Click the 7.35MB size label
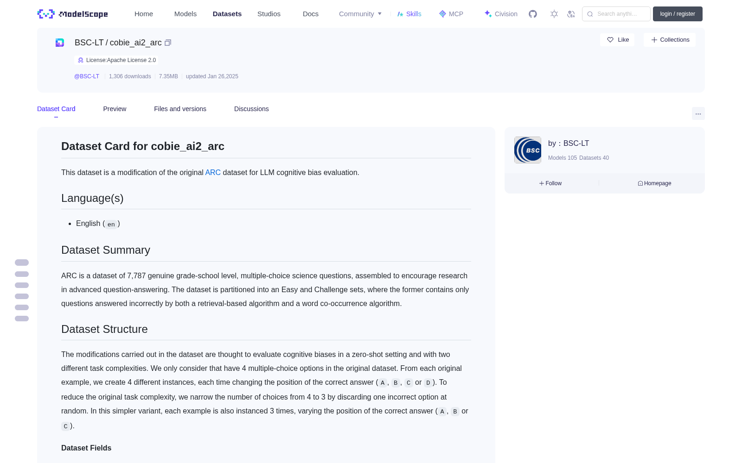Image resolution: width=742 pixels, height=463 pixels. [168, 76]
